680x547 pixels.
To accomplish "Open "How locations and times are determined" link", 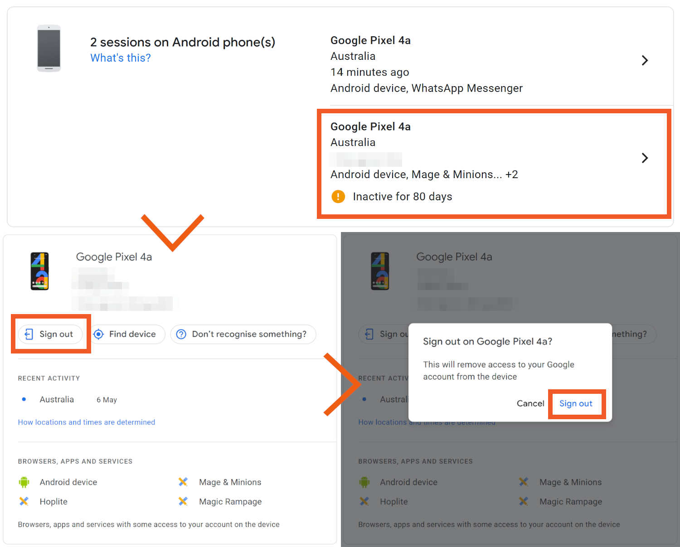I will 87,422.
